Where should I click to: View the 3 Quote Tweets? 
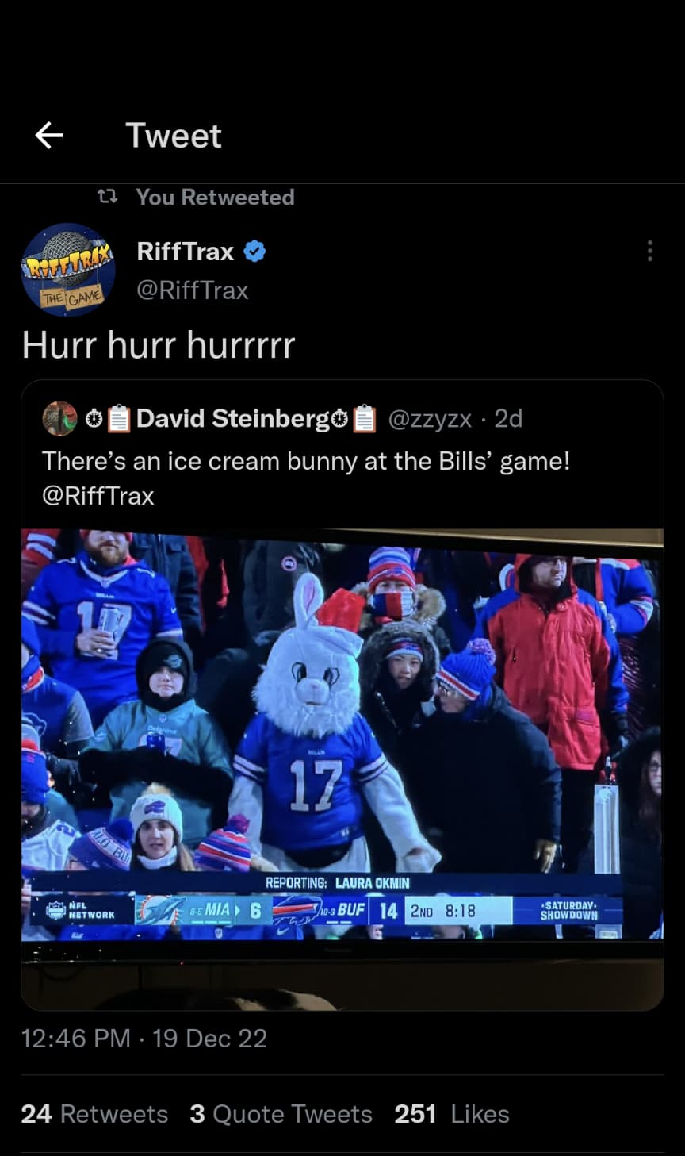point(281,1114)
